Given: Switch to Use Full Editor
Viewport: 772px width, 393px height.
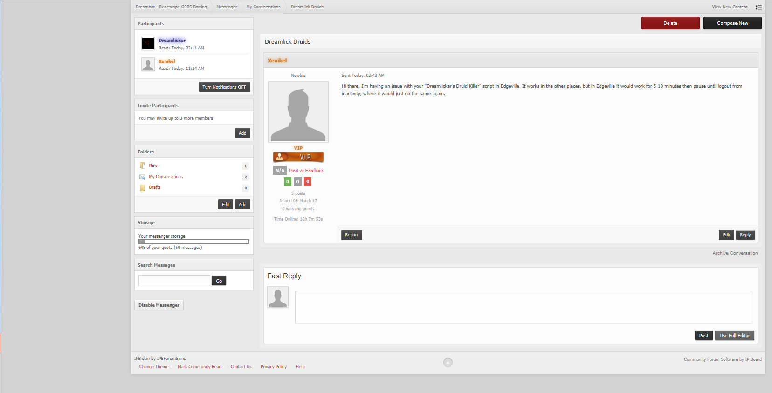Looking at the screenshot, I should [x=734, y=336].
